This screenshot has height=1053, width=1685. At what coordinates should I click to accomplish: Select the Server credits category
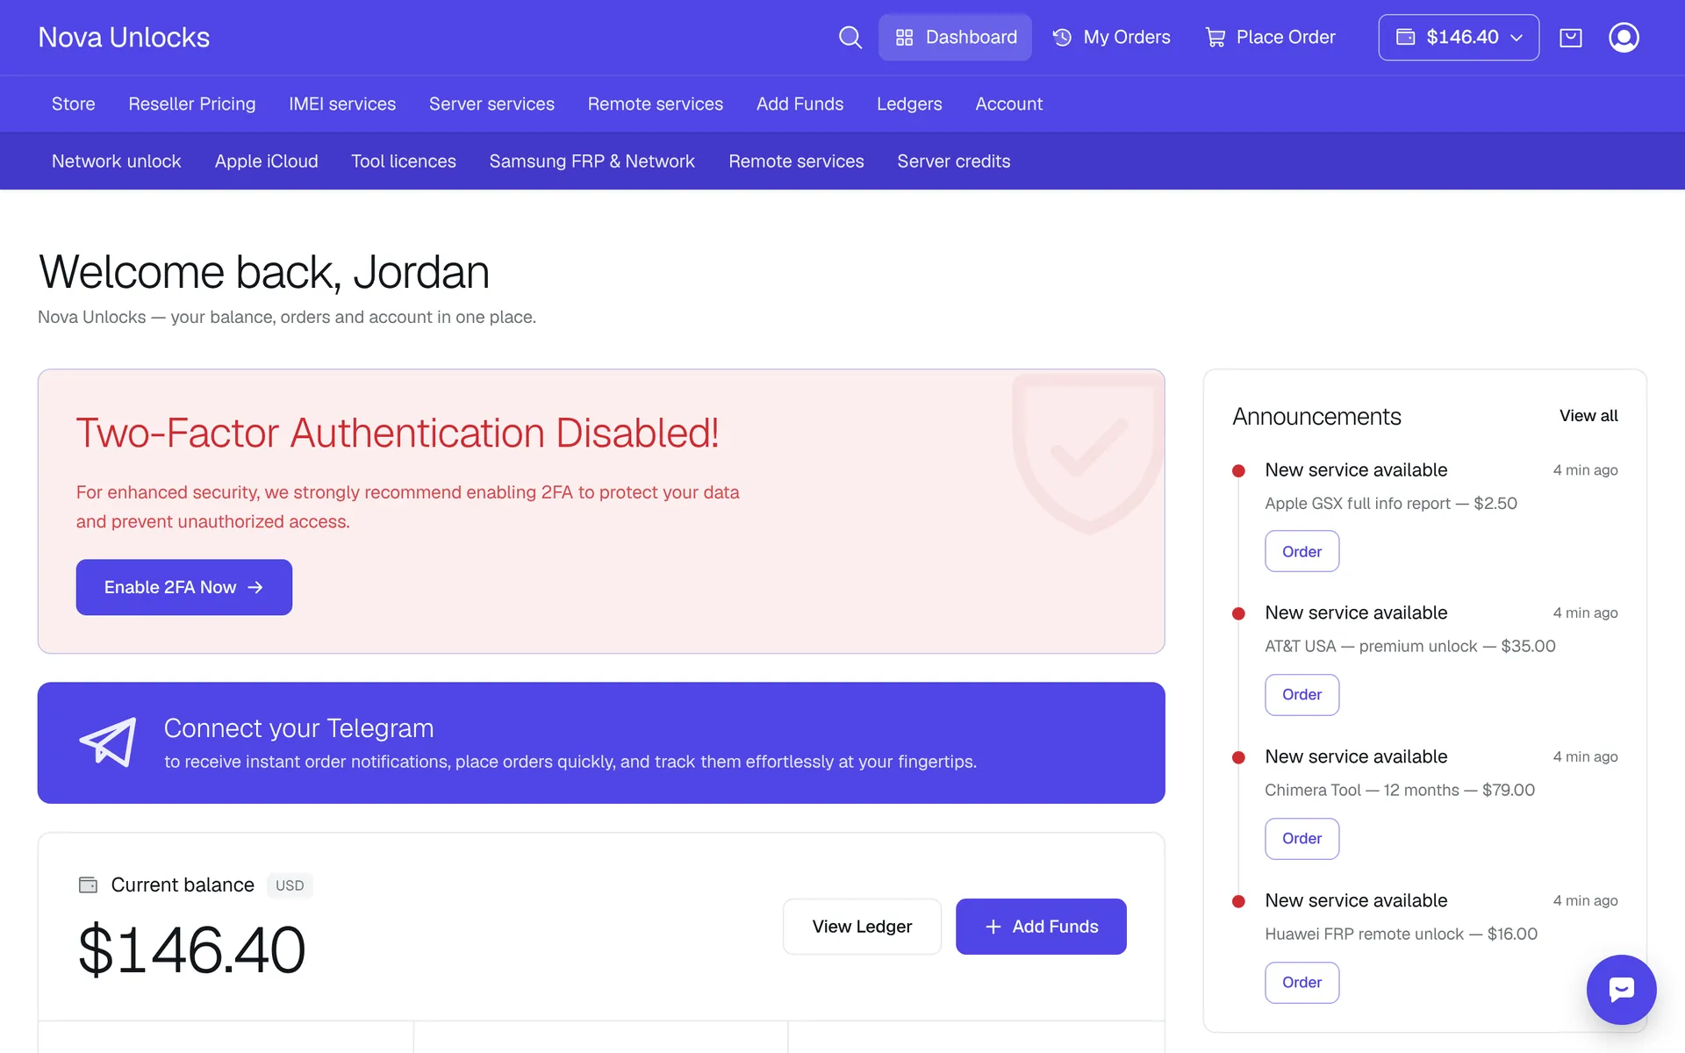954,161
